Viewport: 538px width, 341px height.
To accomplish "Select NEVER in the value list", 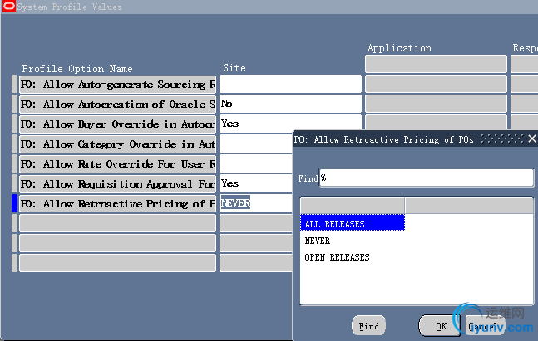I will coord(318,241).
